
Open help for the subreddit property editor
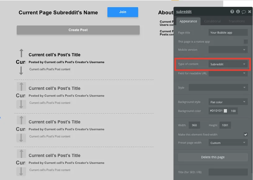pos(232,12)
